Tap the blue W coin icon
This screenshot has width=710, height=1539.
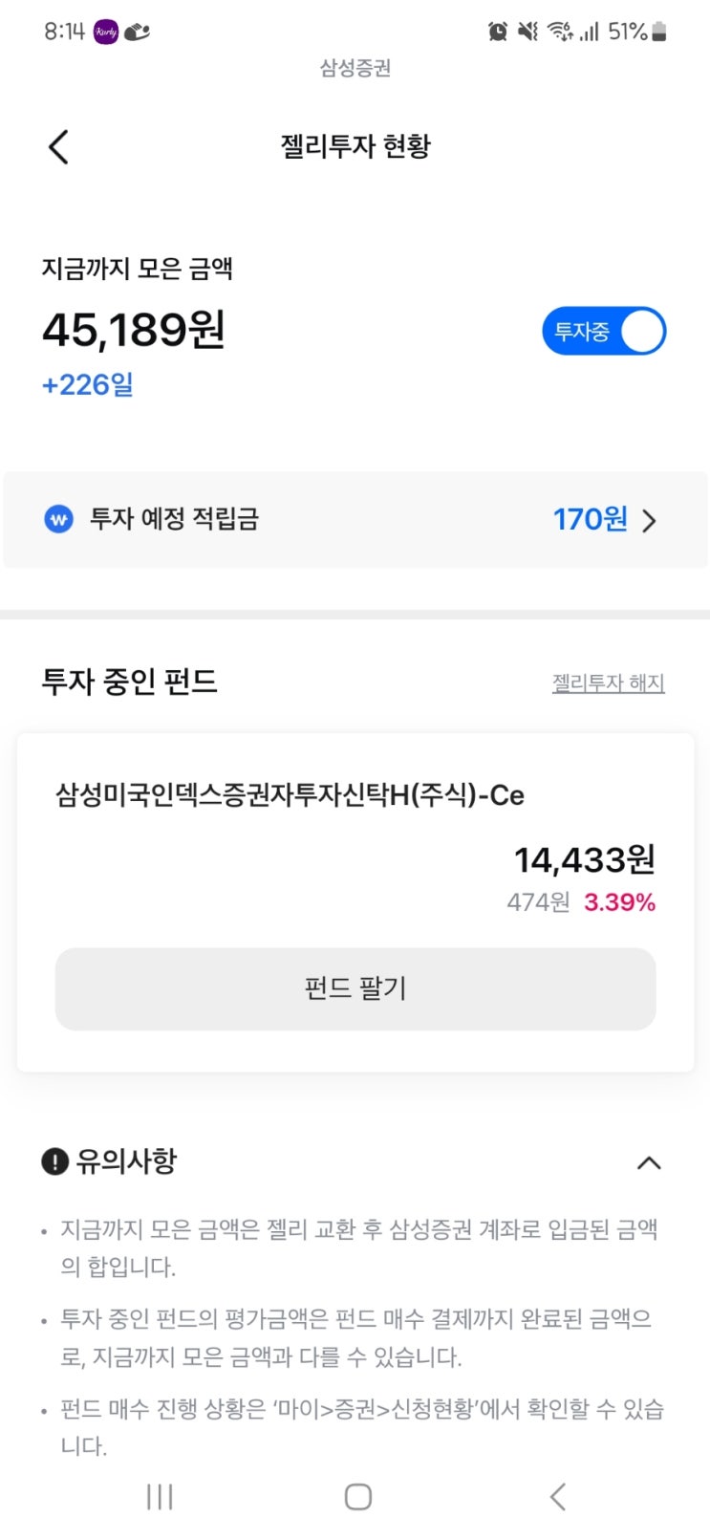pos(59,520)
